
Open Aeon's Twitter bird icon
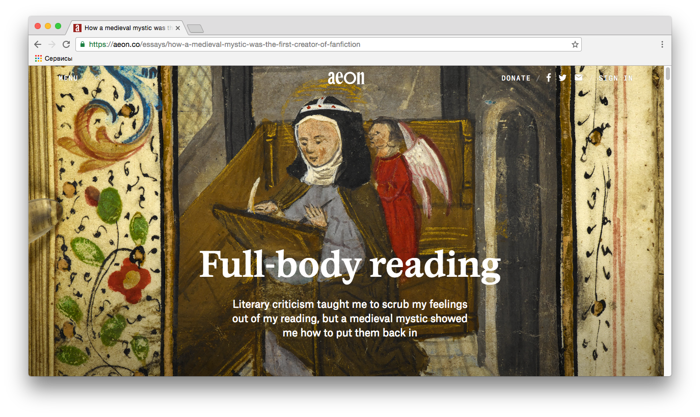coord(562,78)
